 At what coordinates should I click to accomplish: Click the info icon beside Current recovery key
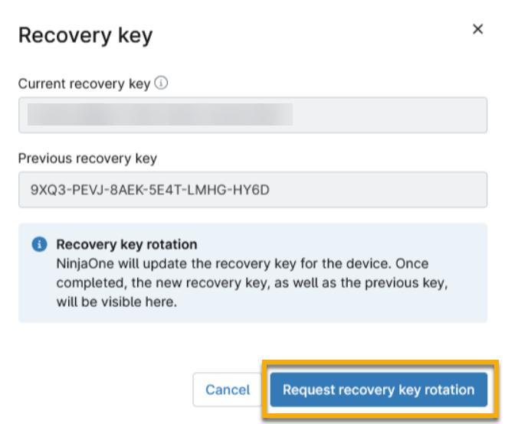(x=160, y=83)
